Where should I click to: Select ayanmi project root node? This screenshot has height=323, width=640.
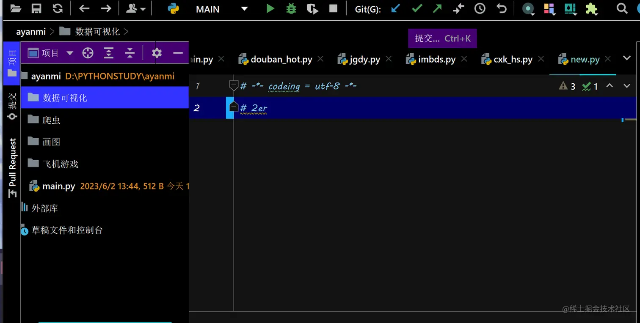tap(105, 77)
